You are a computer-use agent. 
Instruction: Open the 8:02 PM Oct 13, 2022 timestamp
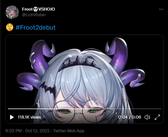coord(27,131)
